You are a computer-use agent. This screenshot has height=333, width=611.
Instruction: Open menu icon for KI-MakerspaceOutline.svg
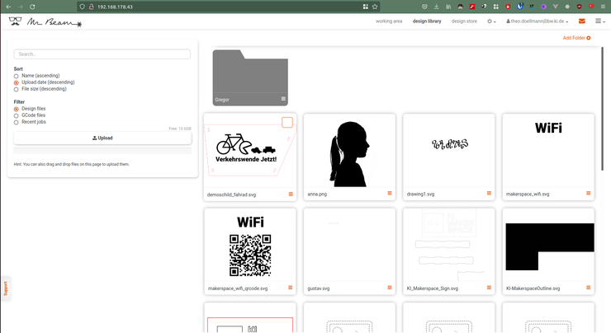coord(589,288)
